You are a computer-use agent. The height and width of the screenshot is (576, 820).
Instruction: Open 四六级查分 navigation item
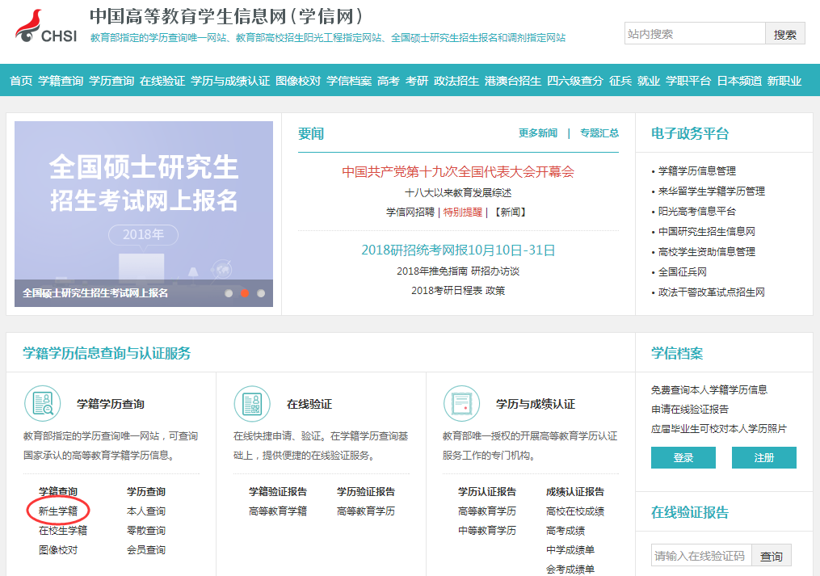click(x=575, y=81)
